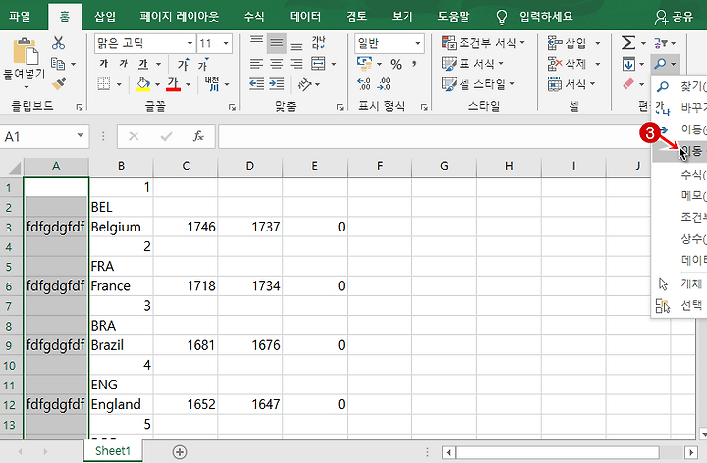Click the 입력하세요 search box
The image size is (707, 463).
[546, 17]
